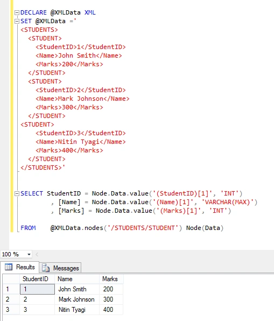Click the StudentID cell of Mark Johnson's row
This screenshot has height=321, width=274.
(x=37, y=299)
